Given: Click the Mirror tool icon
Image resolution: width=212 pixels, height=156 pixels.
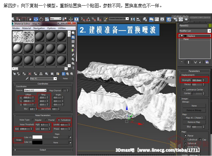Looking at the screenshot, I should [133, 19].
